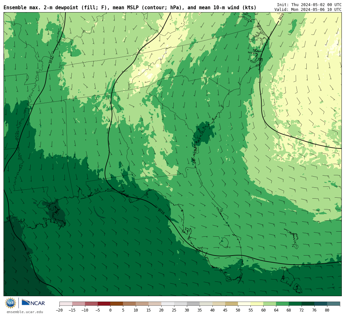The image size is (345, 316).
Task: Click the 68-72 green colorbar swatch
Action: [295, 304]
